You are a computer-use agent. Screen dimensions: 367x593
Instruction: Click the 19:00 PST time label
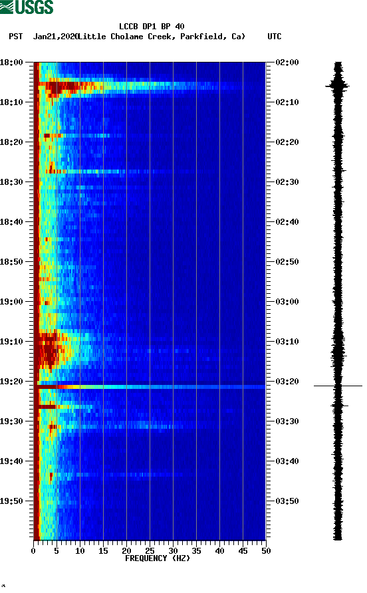tap(11, 302)
